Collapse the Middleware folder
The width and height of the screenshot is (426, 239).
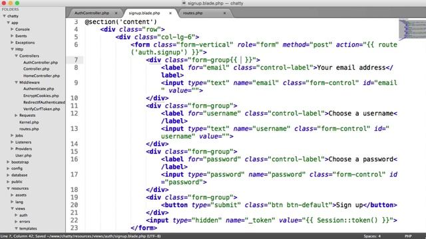(x=16, y=82)
